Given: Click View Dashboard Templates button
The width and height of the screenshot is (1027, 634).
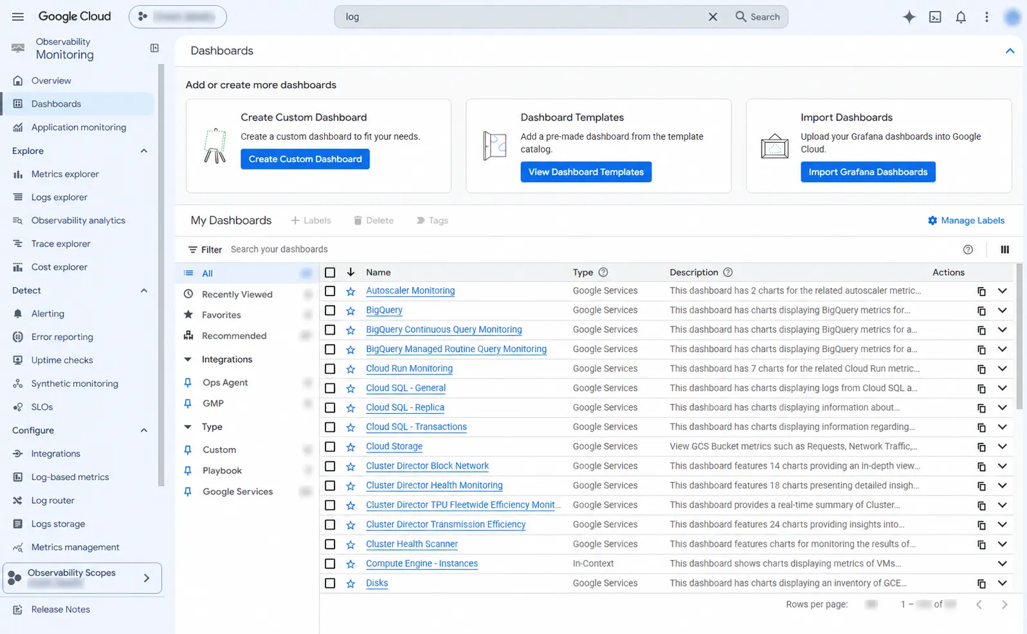Looking at the screenshot, I should pos(586,172).
